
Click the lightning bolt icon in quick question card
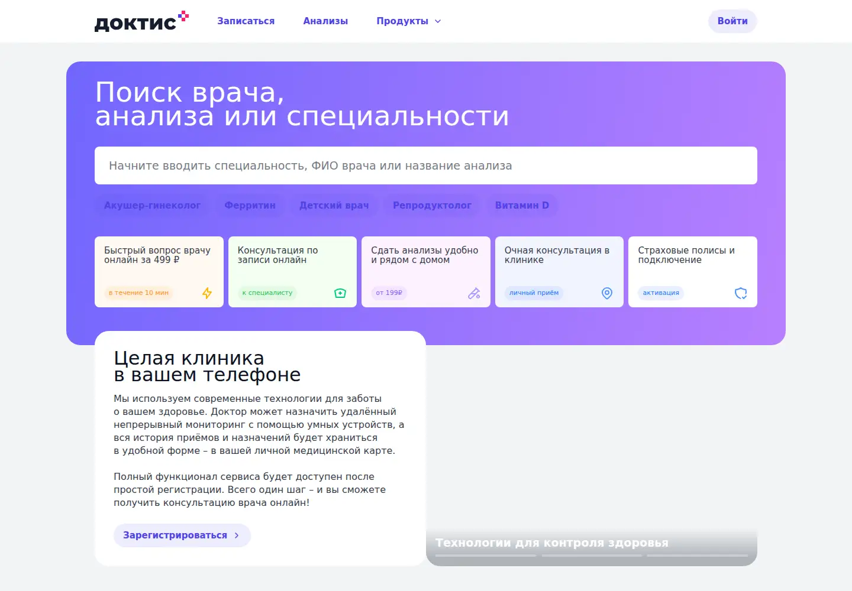point(207,293)
